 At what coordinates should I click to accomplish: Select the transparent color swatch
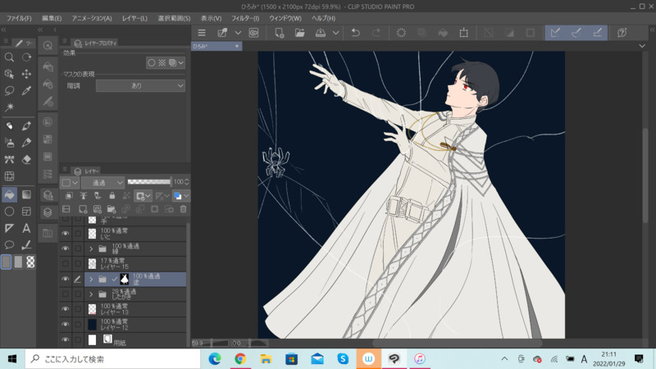click(x=30, y=262)
